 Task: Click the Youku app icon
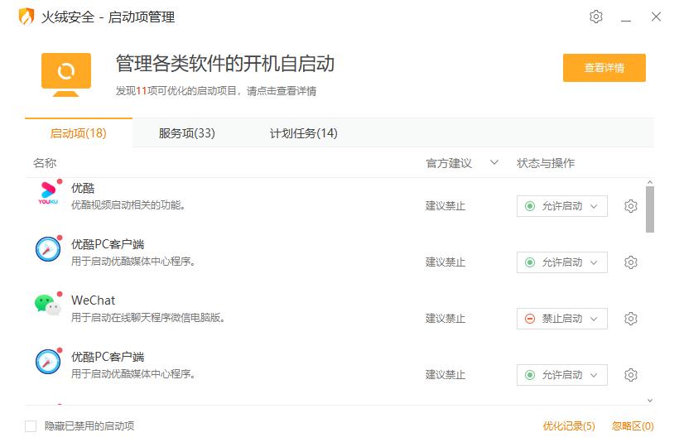click(48, 193)
